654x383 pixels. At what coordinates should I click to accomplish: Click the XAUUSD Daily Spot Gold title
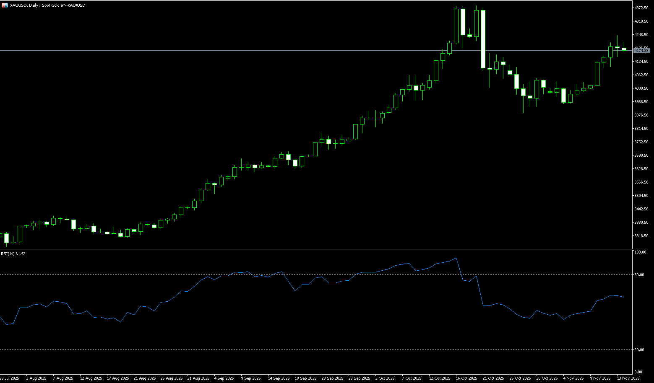[47, 5]
